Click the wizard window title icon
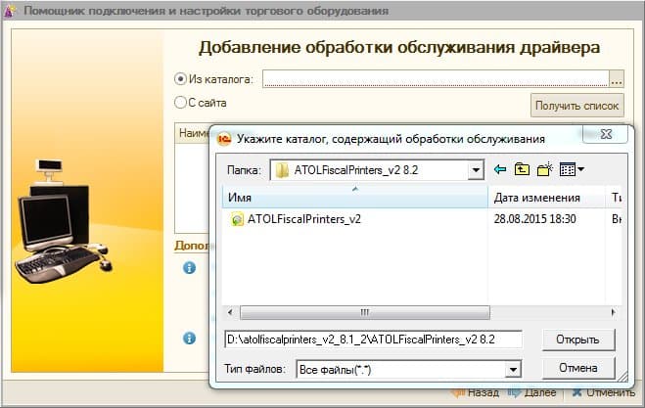This screenshot has height=408, width=645. [x=9, y=11]
